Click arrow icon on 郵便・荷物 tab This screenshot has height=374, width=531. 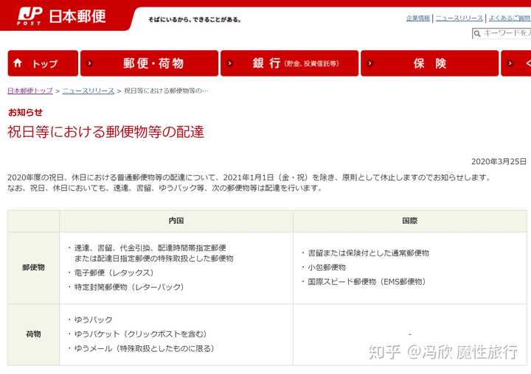pos(90,63)
